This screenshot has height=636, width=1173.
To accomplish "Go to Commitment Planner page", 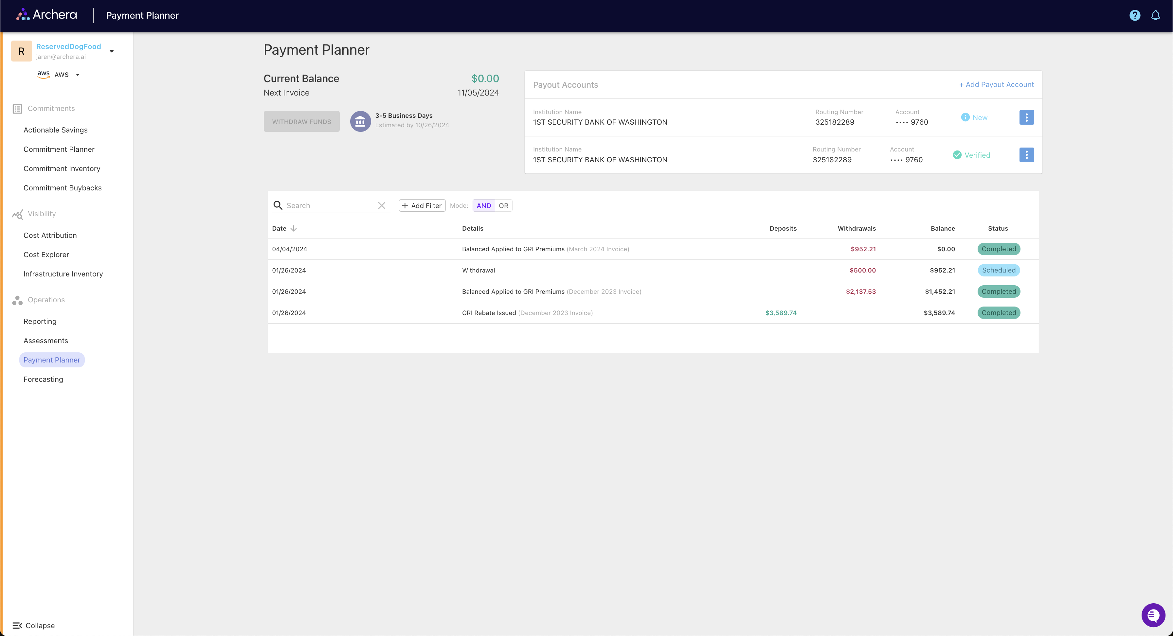I will point(59,149).
